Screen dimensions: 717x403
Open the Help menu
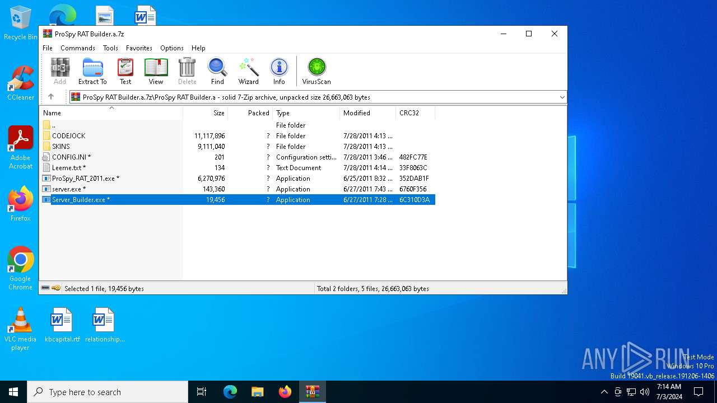point(198,48)
